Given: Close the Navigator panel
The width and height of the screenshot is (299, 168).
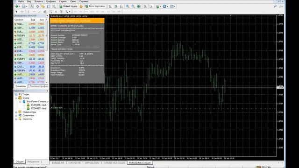Looking at the screenshot, I should coord(47,91).
